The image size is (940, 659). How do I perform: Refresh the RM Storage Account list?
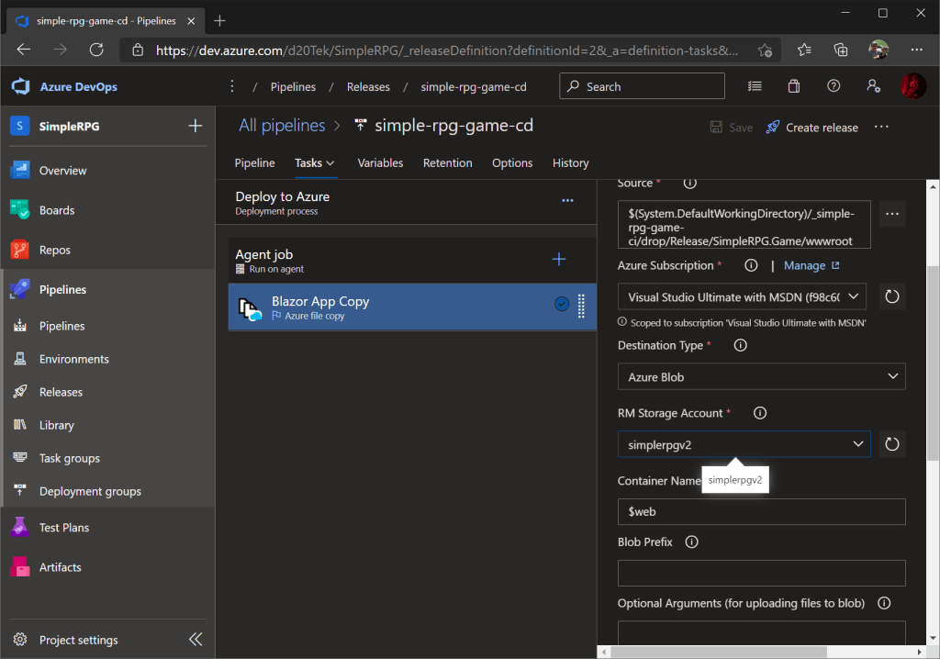click(x=891, y=444)
